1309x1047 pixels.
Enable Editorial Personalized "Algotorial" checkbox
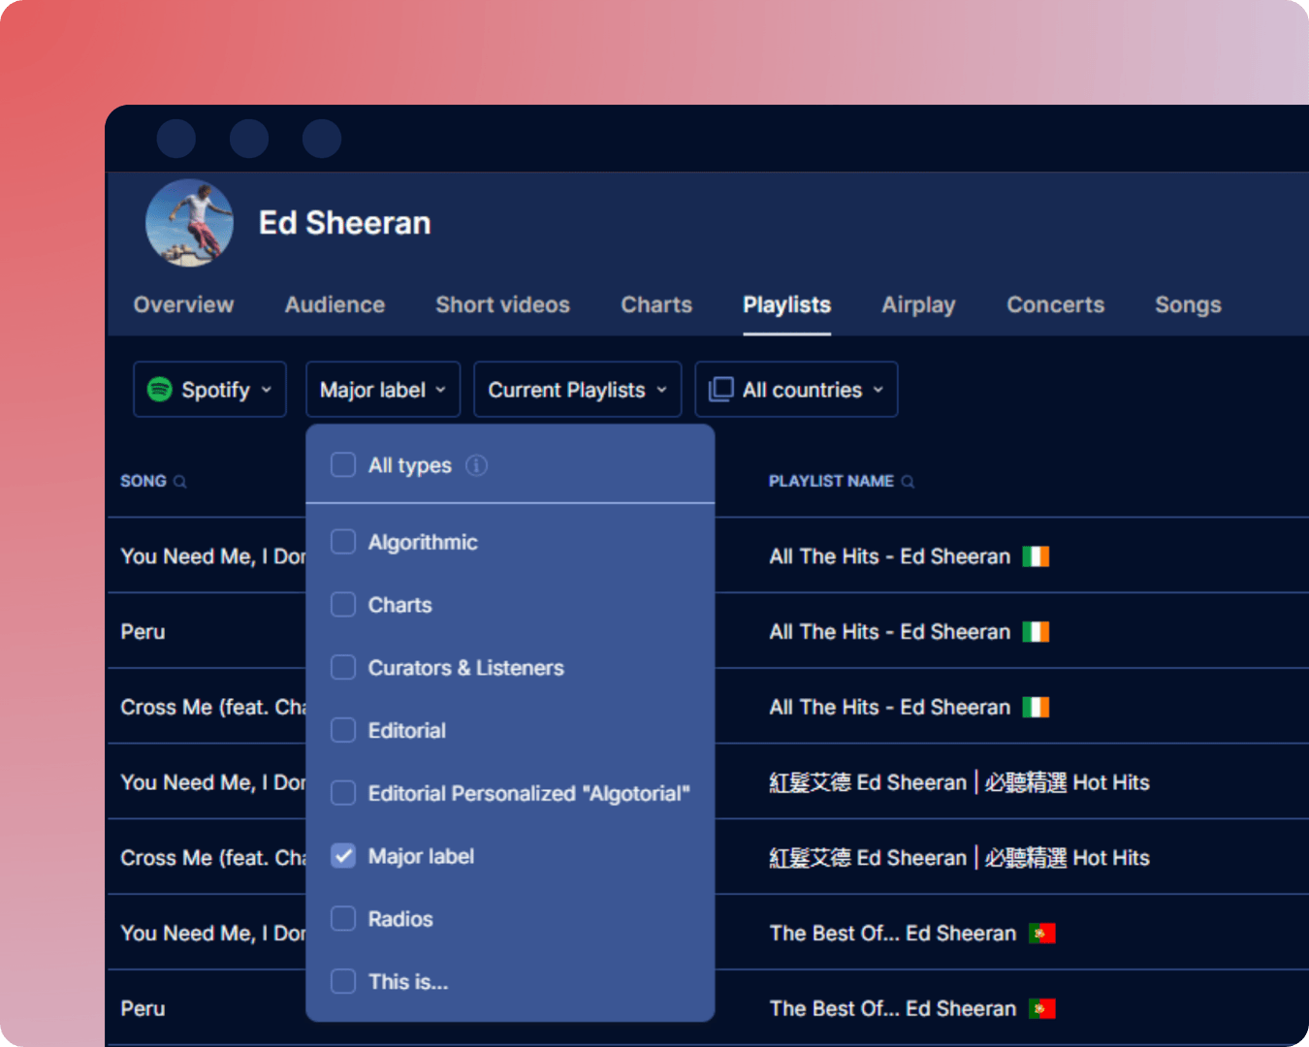coord(343,793)
